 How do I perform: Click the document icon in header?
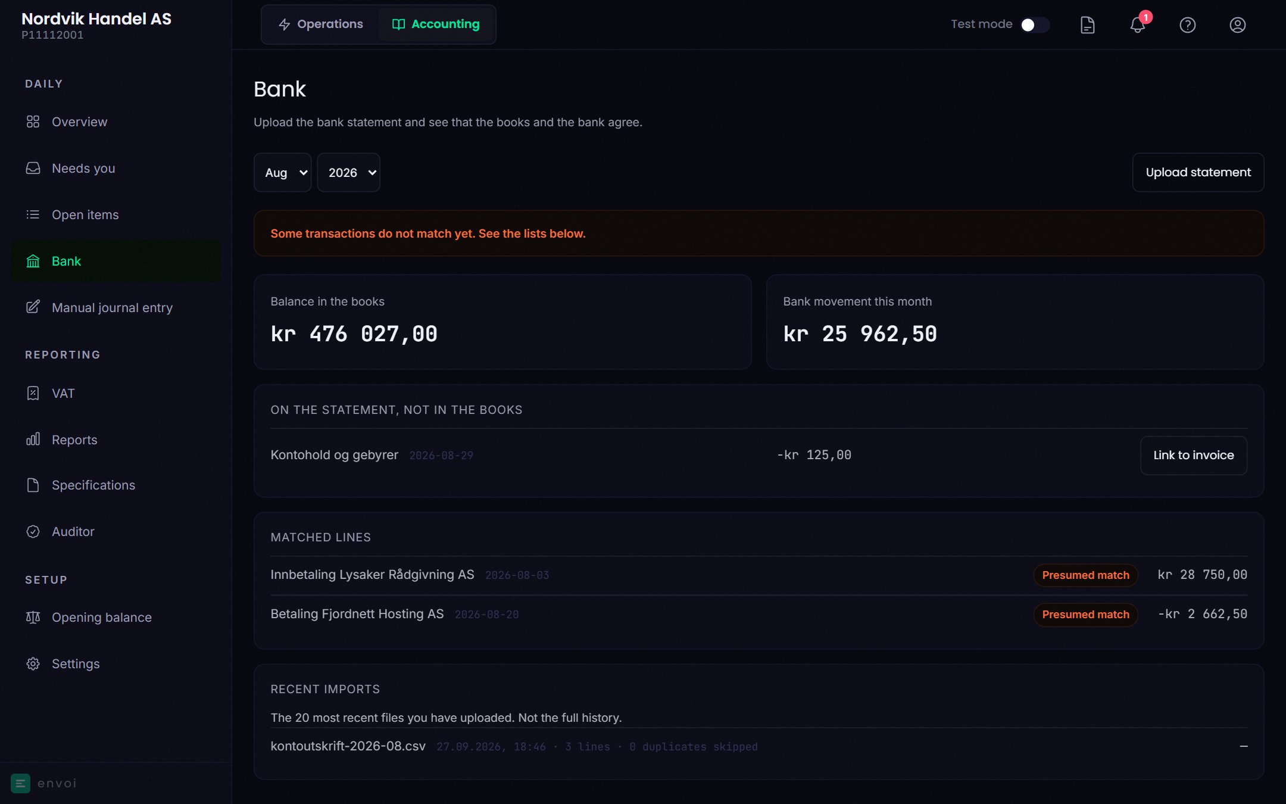point(1088,25)
